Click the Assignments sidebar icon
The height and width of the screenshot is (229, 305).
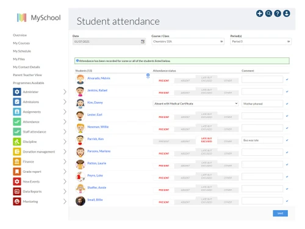pyautogui.click(x=17, y=112)
